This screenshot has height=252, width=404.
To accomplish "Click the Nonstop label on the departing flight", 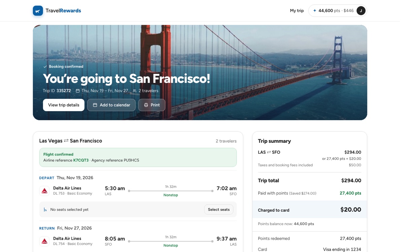I will click(171, 195).
